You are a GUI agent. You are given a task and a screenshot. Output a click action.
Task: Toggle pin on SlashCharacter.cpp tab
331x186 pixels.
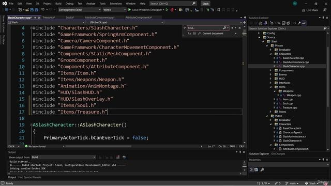coord(35,18)
